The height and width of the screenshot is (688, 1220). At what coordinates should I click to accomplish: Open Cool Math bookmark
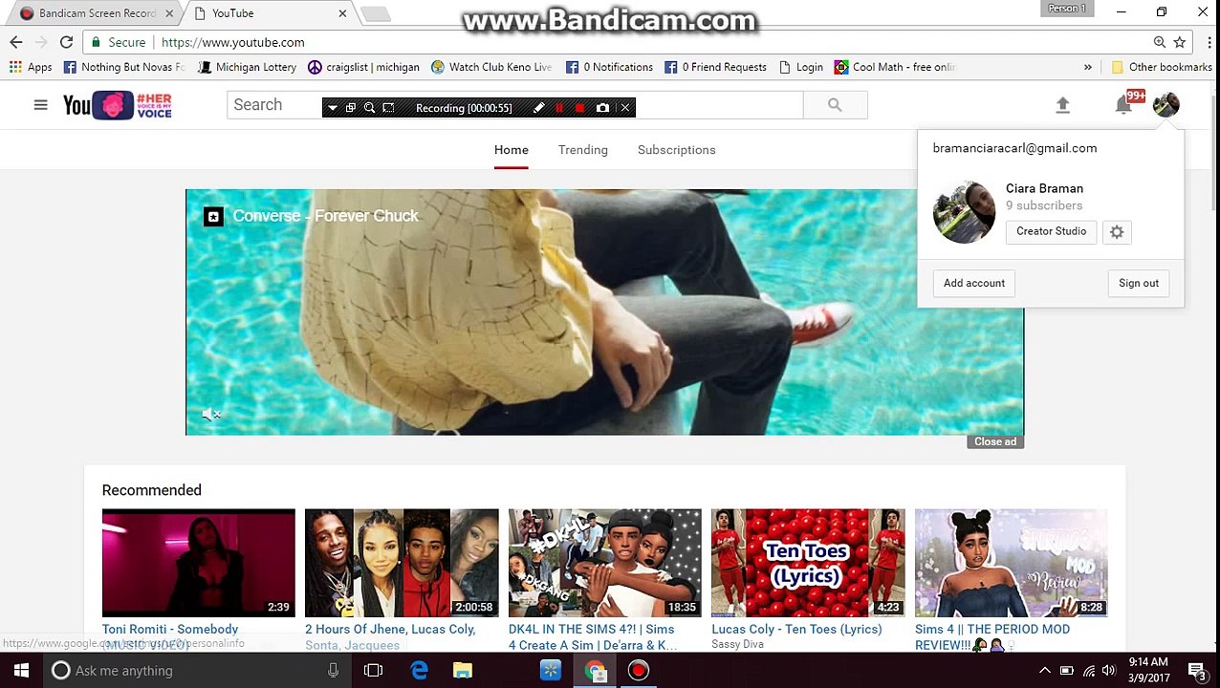point(894,67)
